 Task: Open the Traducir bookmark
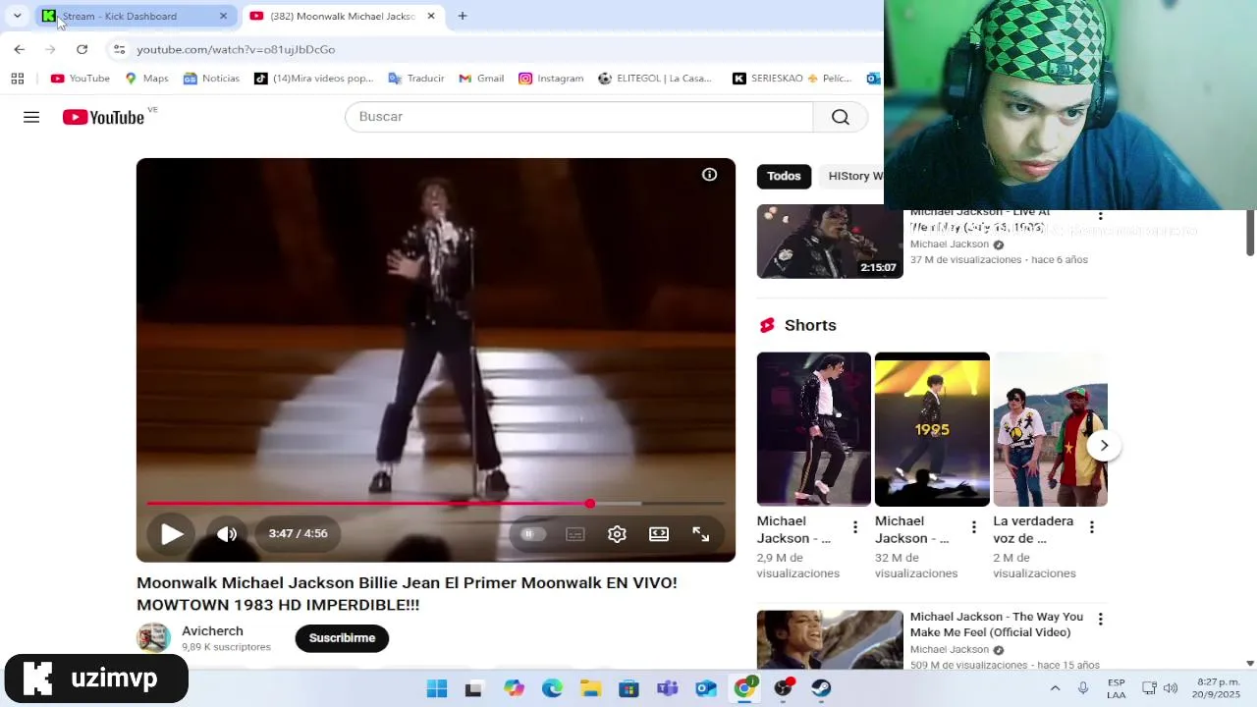(x=416, y=79)
